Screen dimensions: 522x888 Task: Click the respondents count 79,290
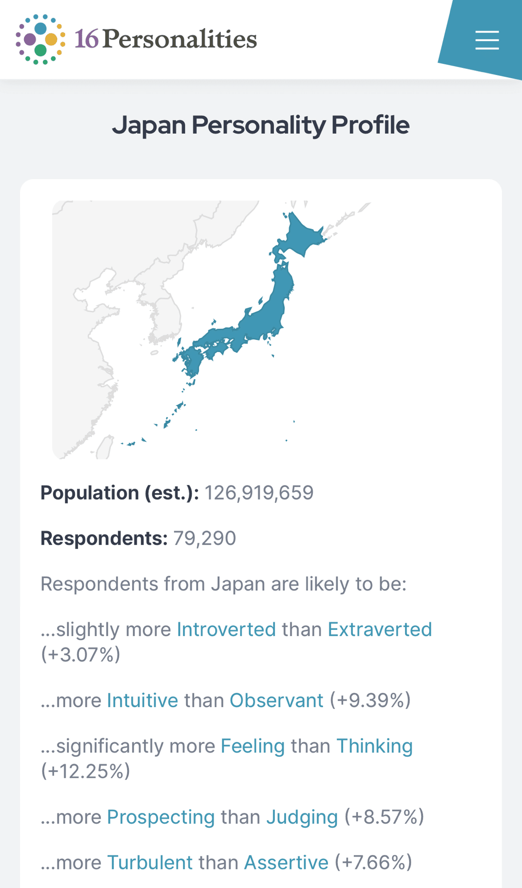point(205,538)
